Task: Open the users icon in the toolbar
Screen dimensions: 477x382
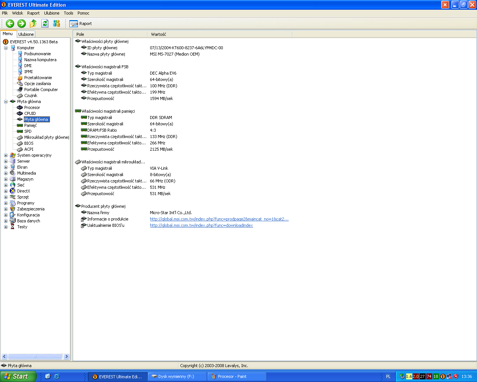Action: pyautogui.click(x=57, y=24)
